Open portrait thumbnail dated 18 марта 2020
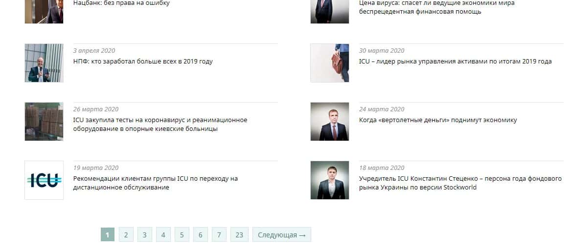The width and height of the screenshot is (572, 252). [329, 180]
